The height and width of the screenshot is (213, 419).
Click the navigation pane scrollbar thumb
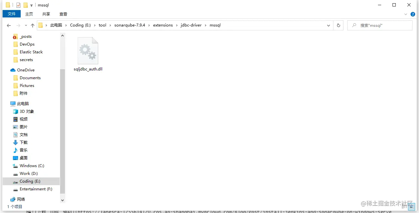[x=63, y=131]
